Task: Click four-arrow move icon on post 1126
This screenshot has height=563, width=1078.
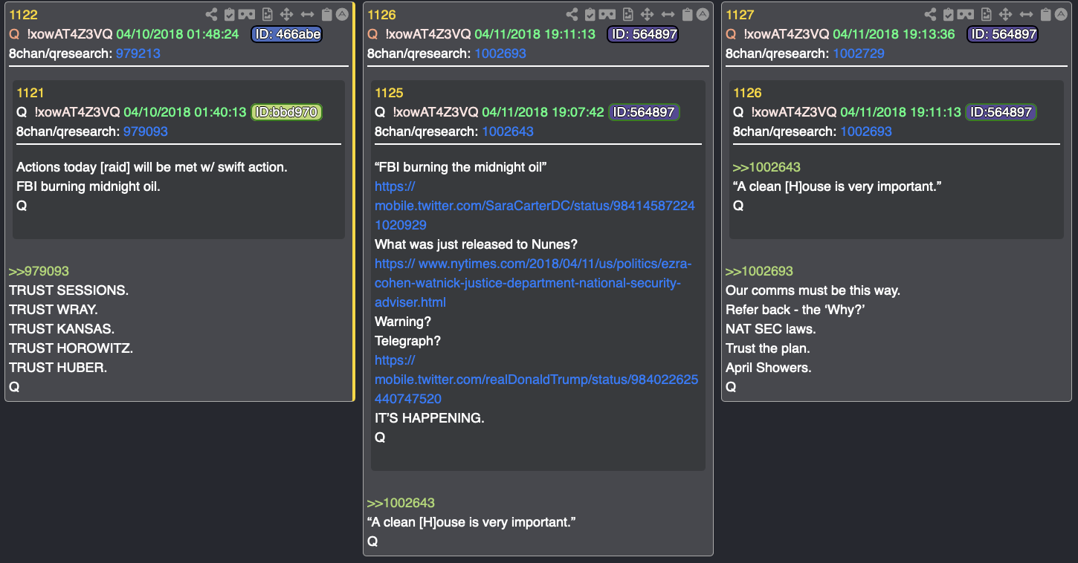Action: (647, 14)
